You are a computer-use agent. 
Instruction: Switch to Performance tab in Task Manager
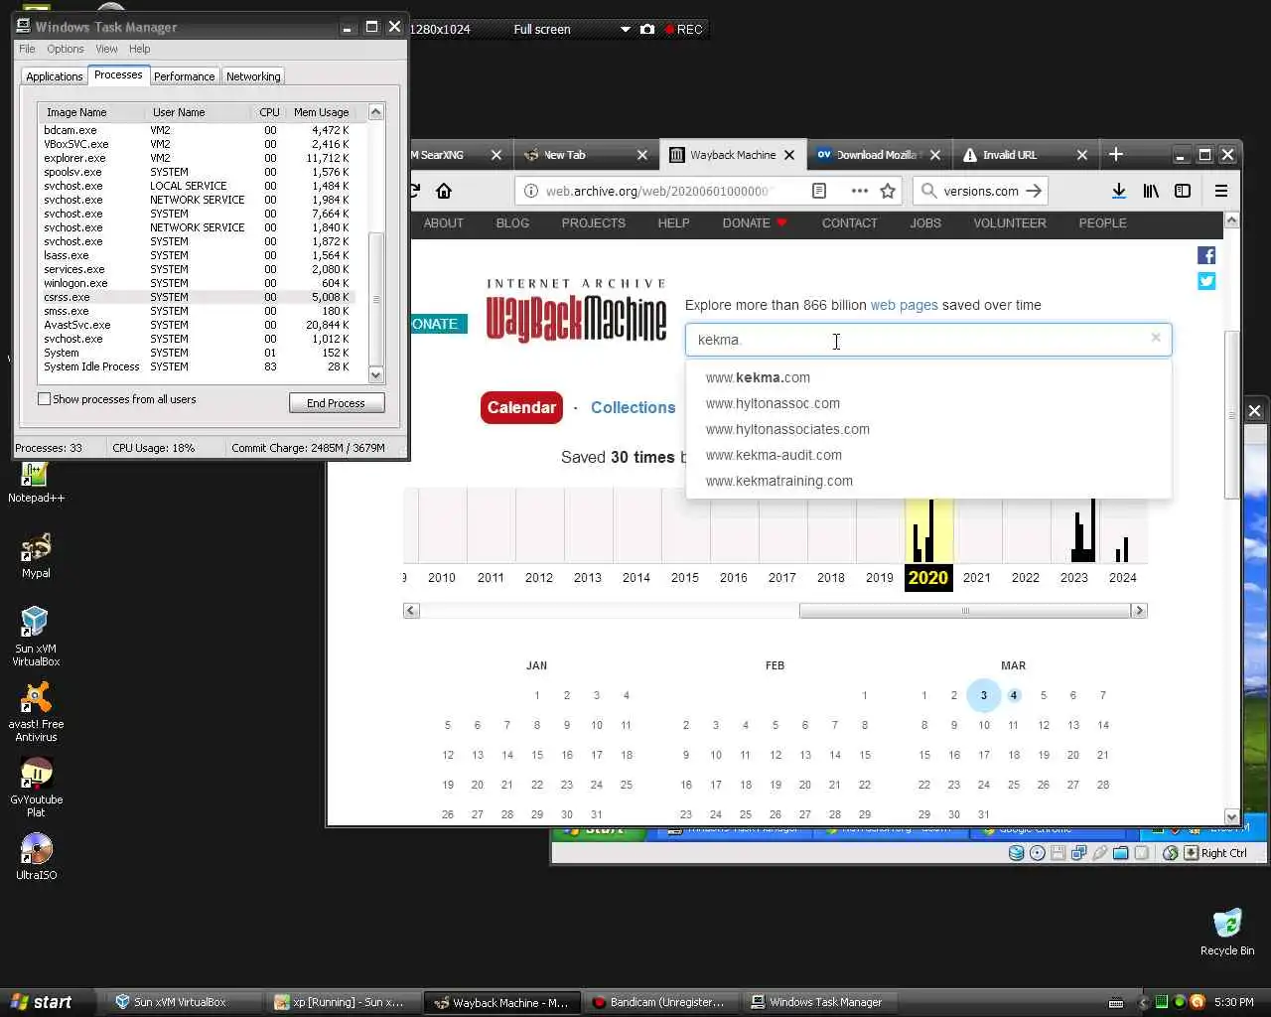[x=184, y=76]
